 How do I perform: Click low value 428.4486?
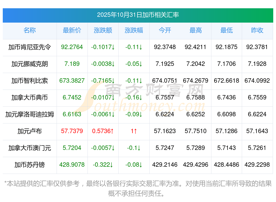pos(227,165)
